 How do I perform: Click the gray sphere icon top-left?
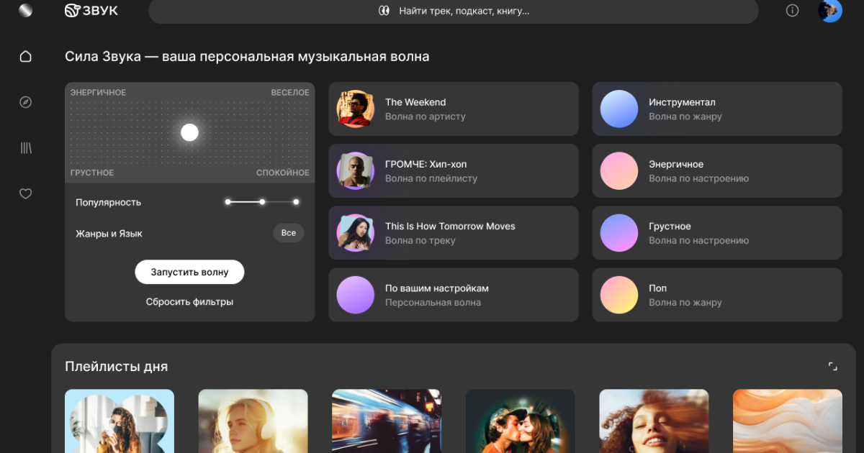26,11
